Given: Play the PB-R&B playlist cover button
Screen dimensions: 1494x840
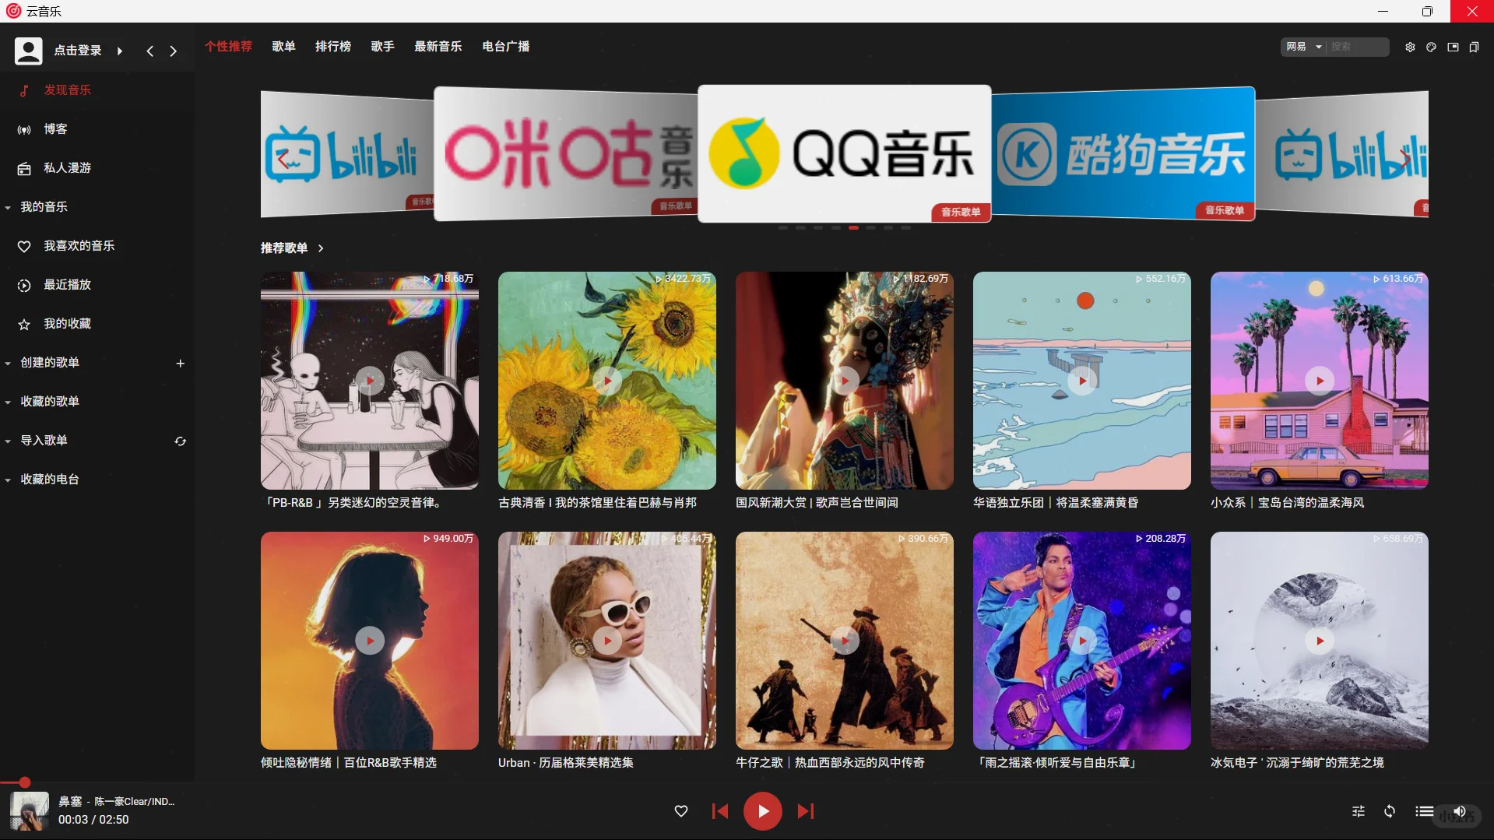Looking at the screenshot, I should coord(370,381).
